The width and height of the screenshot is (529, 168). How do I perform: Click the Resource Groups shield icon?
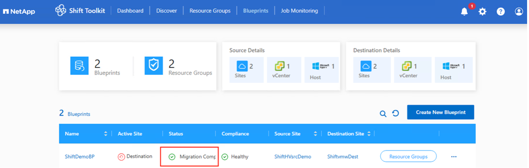(154, 66)
